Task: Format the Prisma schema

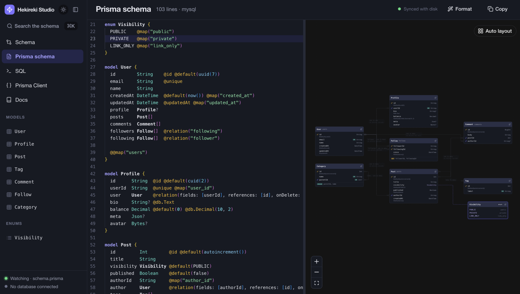Action: pyautogui.click(x=460, y=9)
